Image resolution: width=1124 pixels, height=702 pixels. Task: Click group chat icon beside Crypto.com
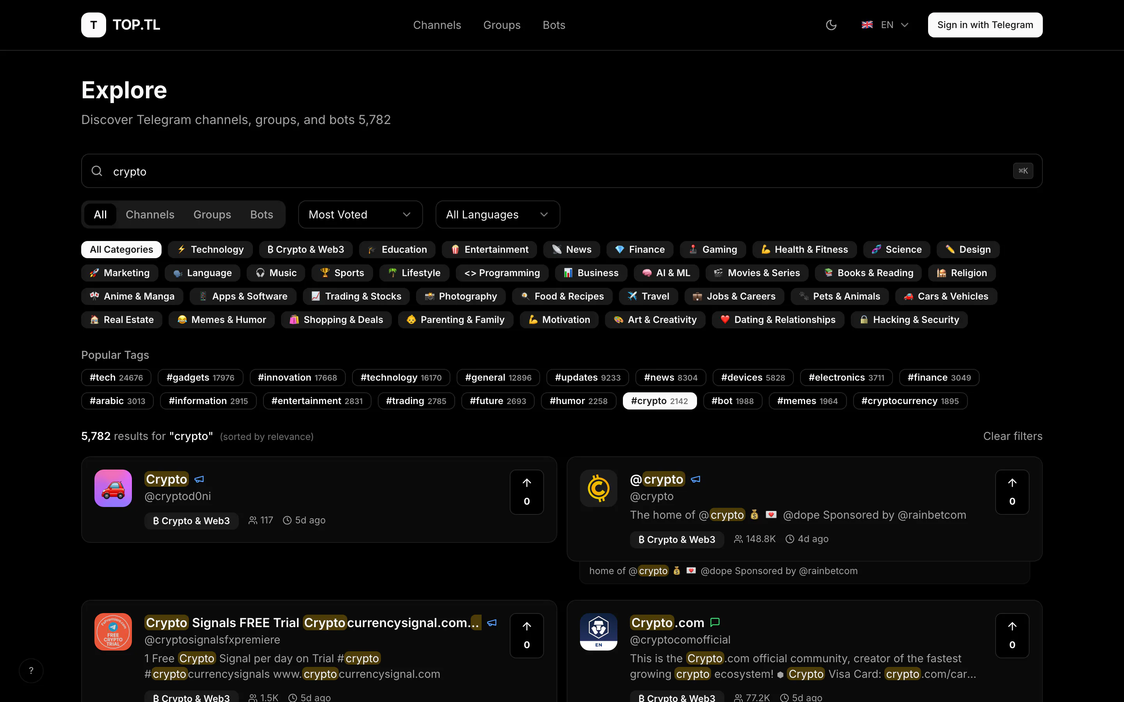pyautogui.click(x=715, y=622)
